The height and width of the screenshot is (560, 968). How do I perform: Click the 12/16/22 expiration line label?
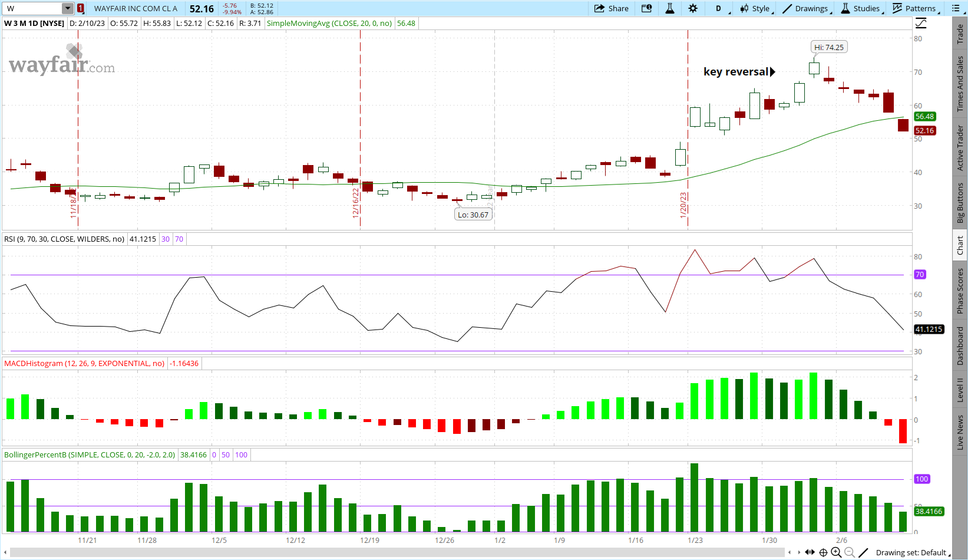coord(355,203)
